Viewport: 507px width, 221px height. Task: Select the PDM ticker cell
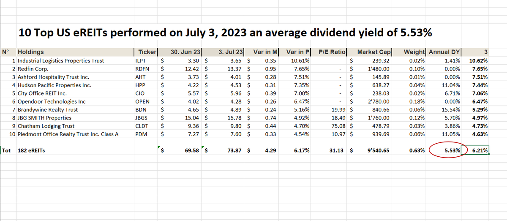146,134
